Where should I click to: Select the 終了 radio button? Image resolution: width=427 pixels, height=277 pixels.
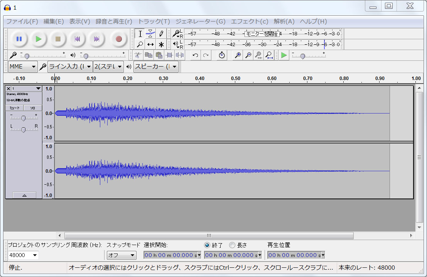[207, 245]
